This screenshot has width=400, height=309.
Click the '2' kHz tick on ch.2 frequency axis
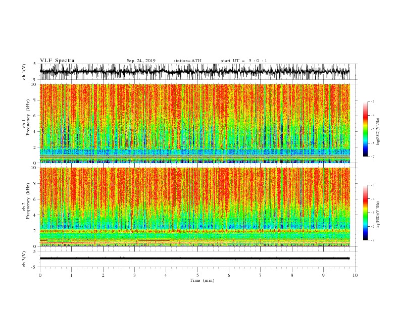35,231
